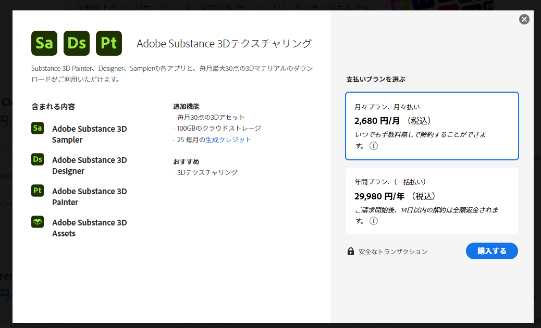Click the small Pt icon beside Substance 3D Painter

(38, 191)
